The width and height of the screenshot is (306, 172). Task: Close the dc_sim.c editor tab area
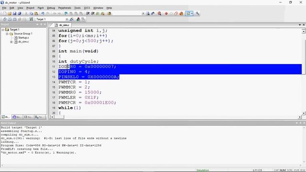pos(304,25)
